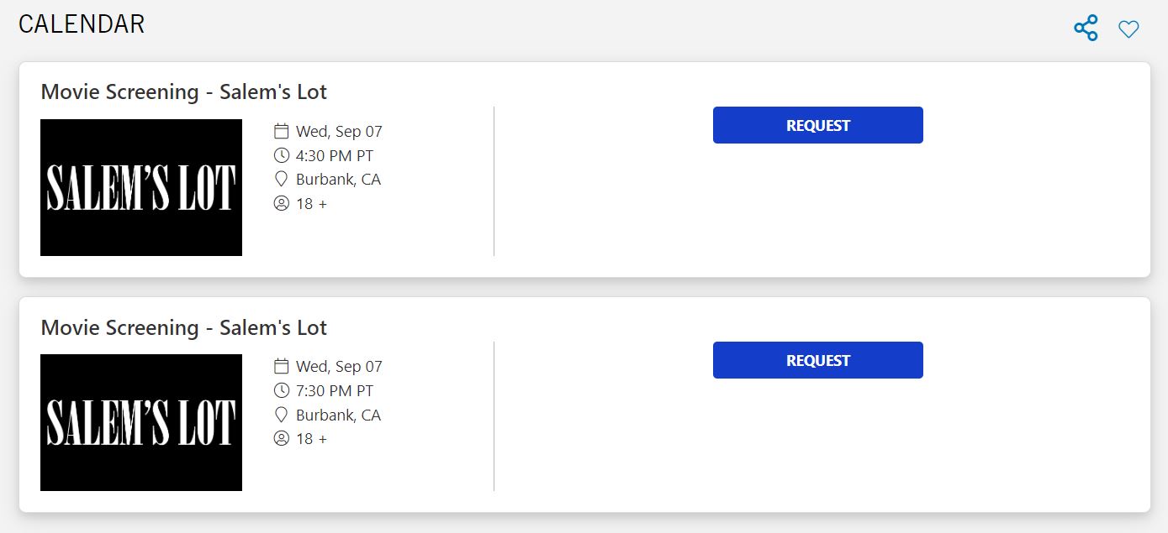Click the Burbank, CA text in the second card
This screenshot has width=1168, height=533.
338,415
